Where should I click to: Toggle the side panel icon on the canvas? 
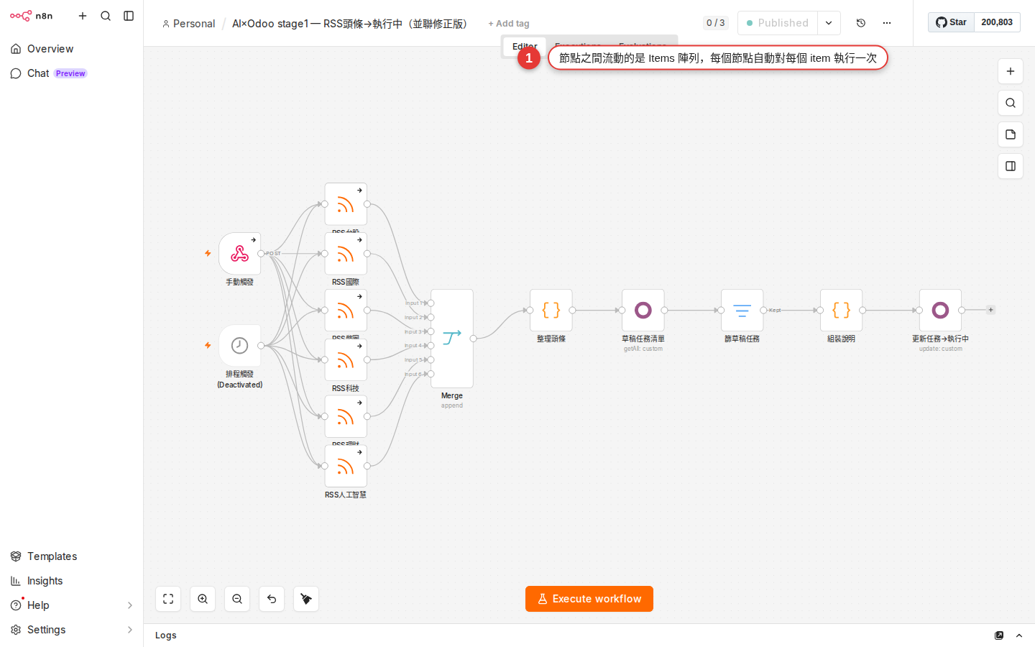1011,166
